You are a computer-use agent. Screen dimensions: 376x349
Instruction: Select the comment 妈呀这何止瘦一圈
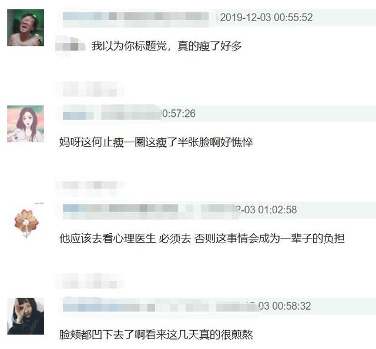(x=156, y=142)
